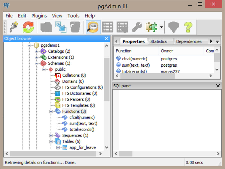Image resolution: width=225 pixels, height=169 pixels.
Task: Collapse the Tables (5) node
Action: [51, 141]
